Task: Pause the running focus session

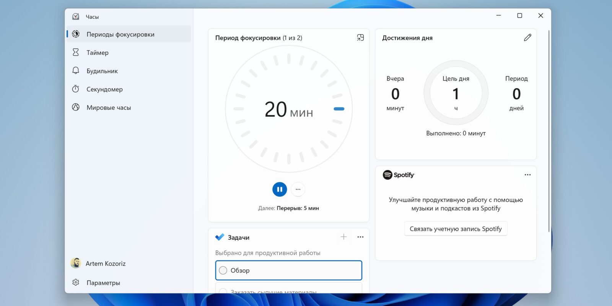Action: point(280,189)
